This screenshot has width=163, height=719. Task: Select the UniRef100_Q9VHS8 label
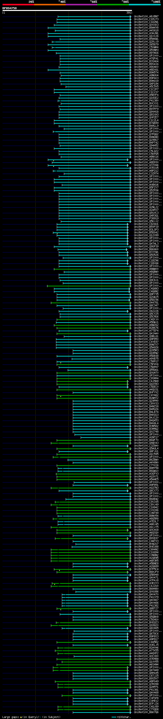click(x=146, y=112)
